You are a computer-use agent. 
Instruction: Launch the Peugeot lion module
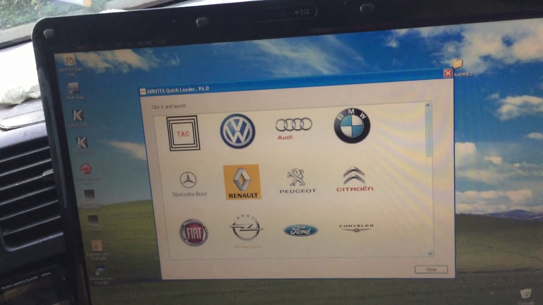[x=298, y=180]
